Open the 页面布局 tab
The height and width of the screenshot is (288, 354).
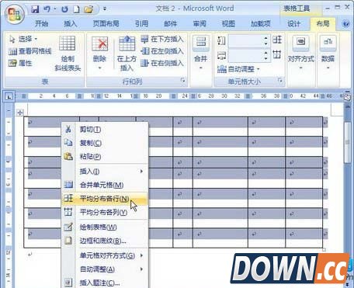pos(106,24)
